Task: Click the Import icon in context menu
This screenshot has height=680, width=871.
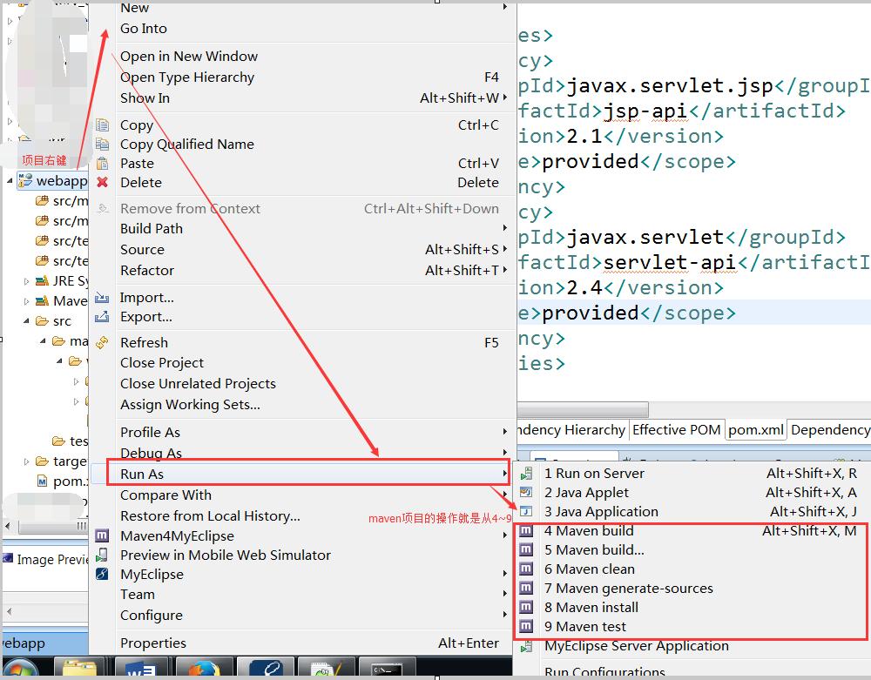Action: [x=103, y=298]
